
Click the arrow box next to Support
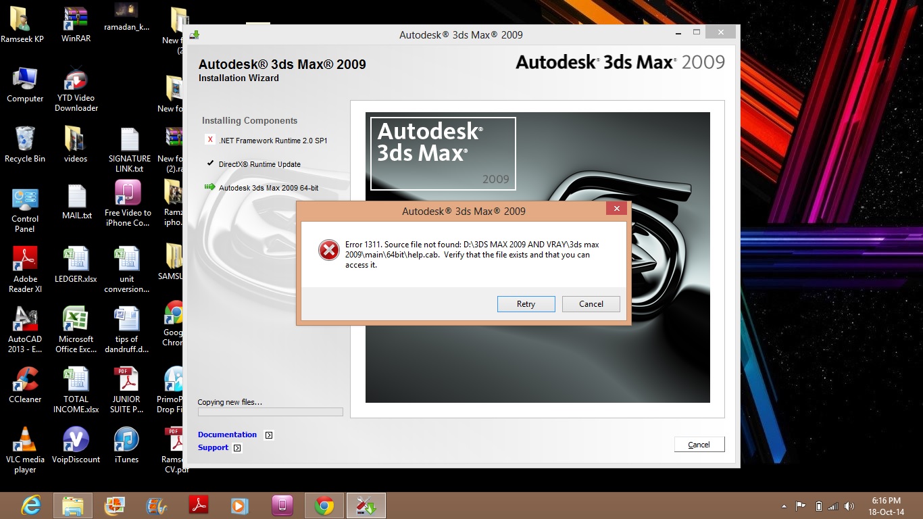(237, 448)
